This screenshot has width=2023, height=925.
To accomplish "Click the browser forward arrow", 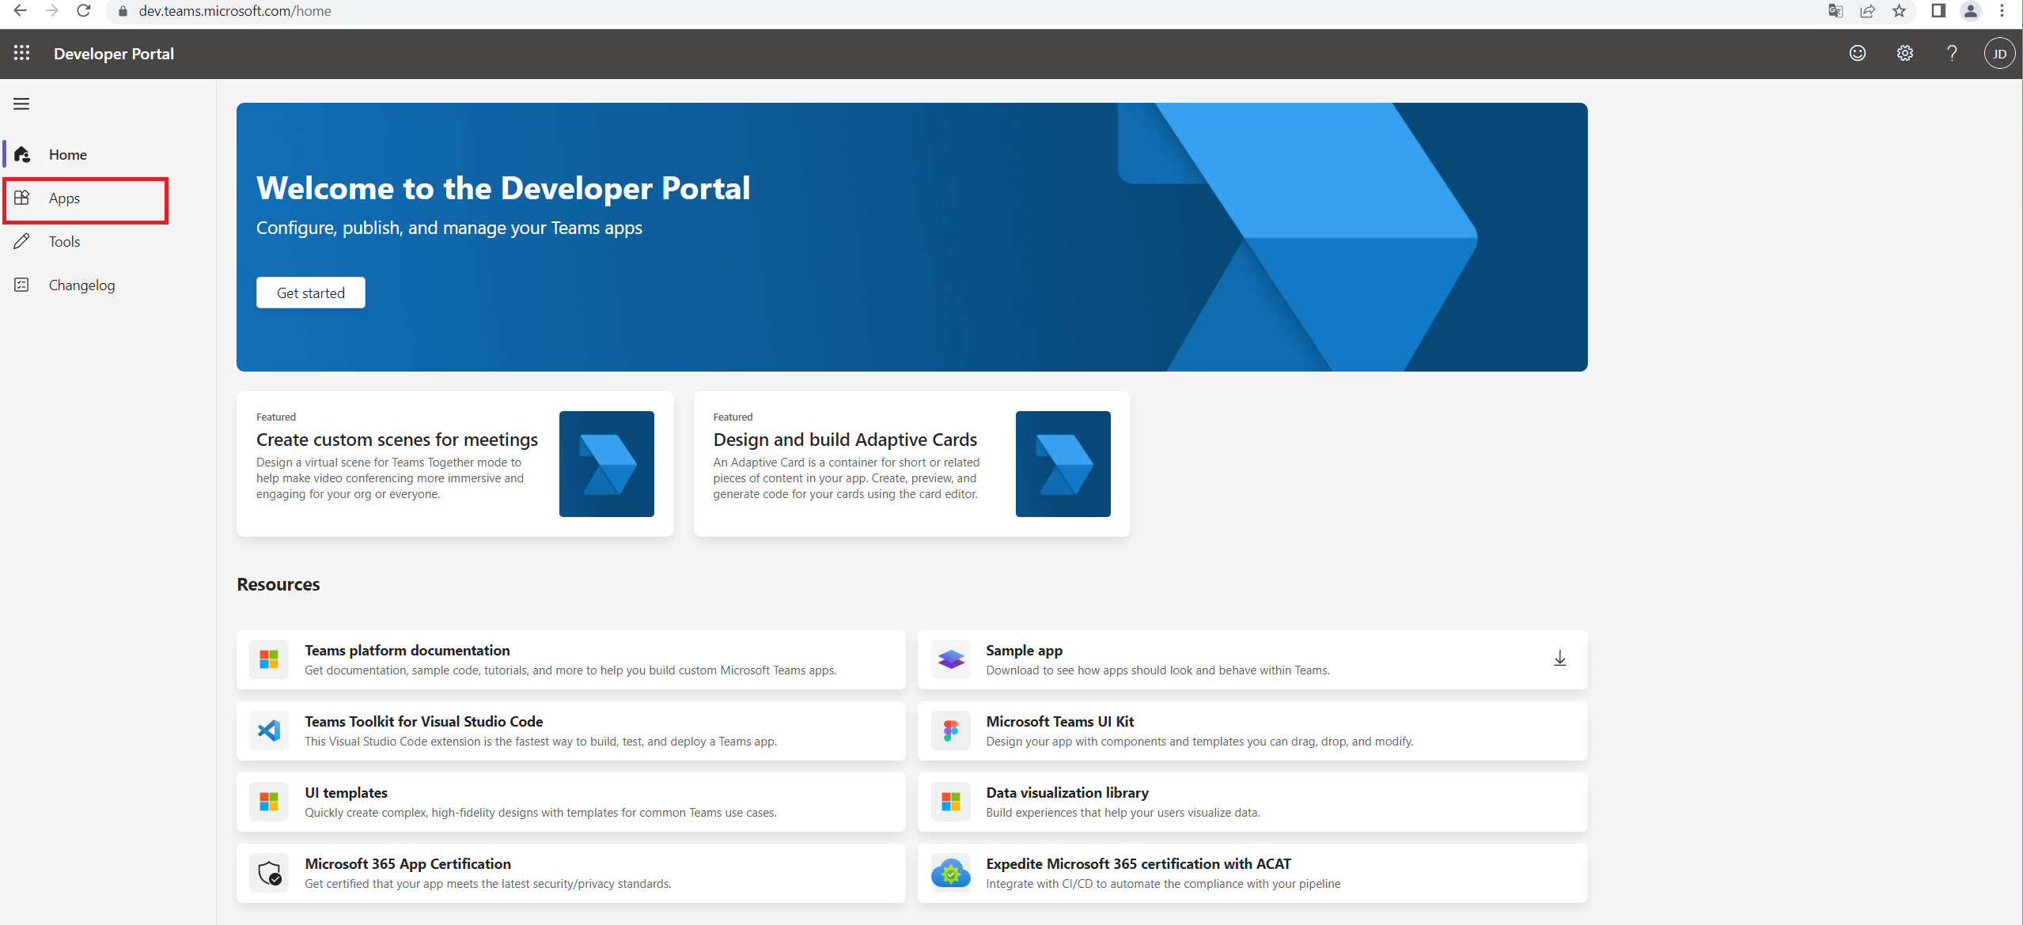I will (x=52, y=11).
